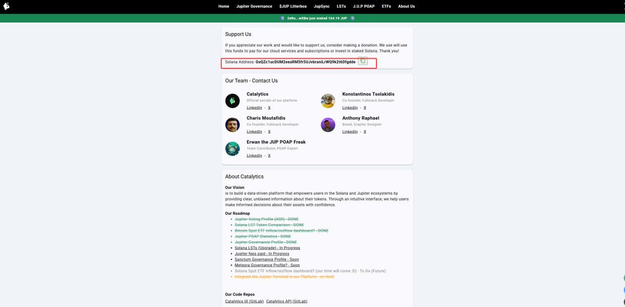
Task: Open the LSTs nav item
Action: pyautogui.click(x=341, y=6)
